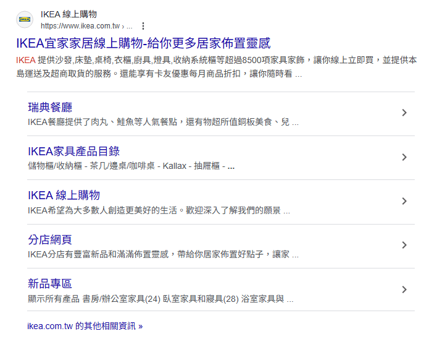Click the IKEA logo favicon

25,20
